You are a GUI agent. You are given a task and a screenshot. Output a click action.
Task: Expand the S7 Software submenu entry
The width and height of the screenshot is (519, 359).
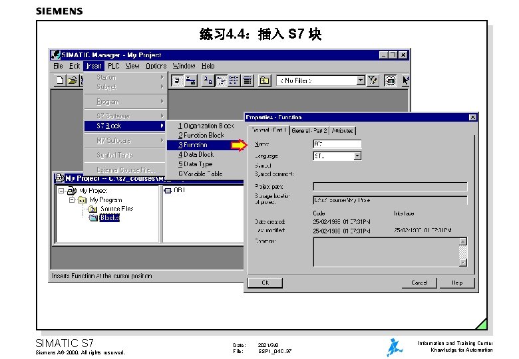(x=126, y=116)
